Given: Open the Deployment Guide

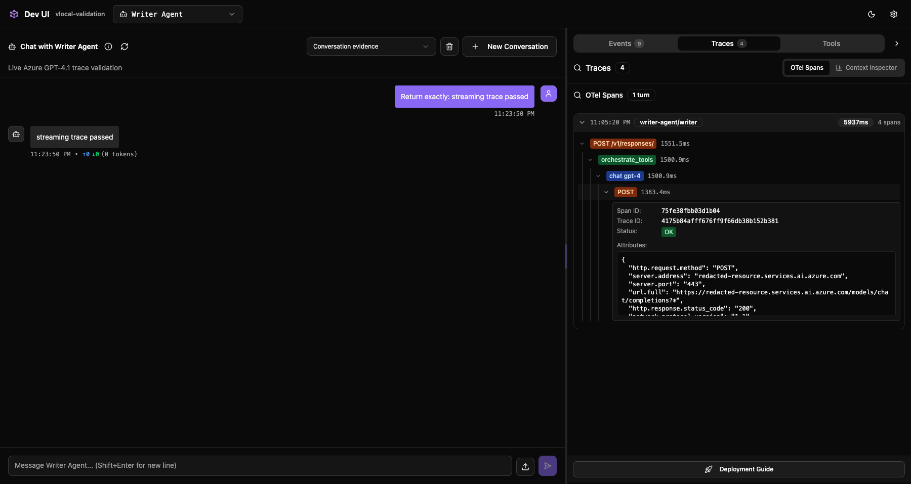Looking at the screenshot, I should [739, 469].
